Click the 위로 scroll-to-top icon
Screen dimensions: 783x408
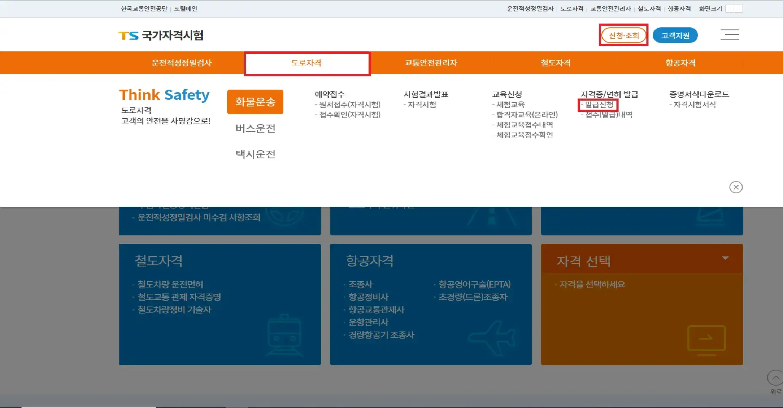coord(775,378)
